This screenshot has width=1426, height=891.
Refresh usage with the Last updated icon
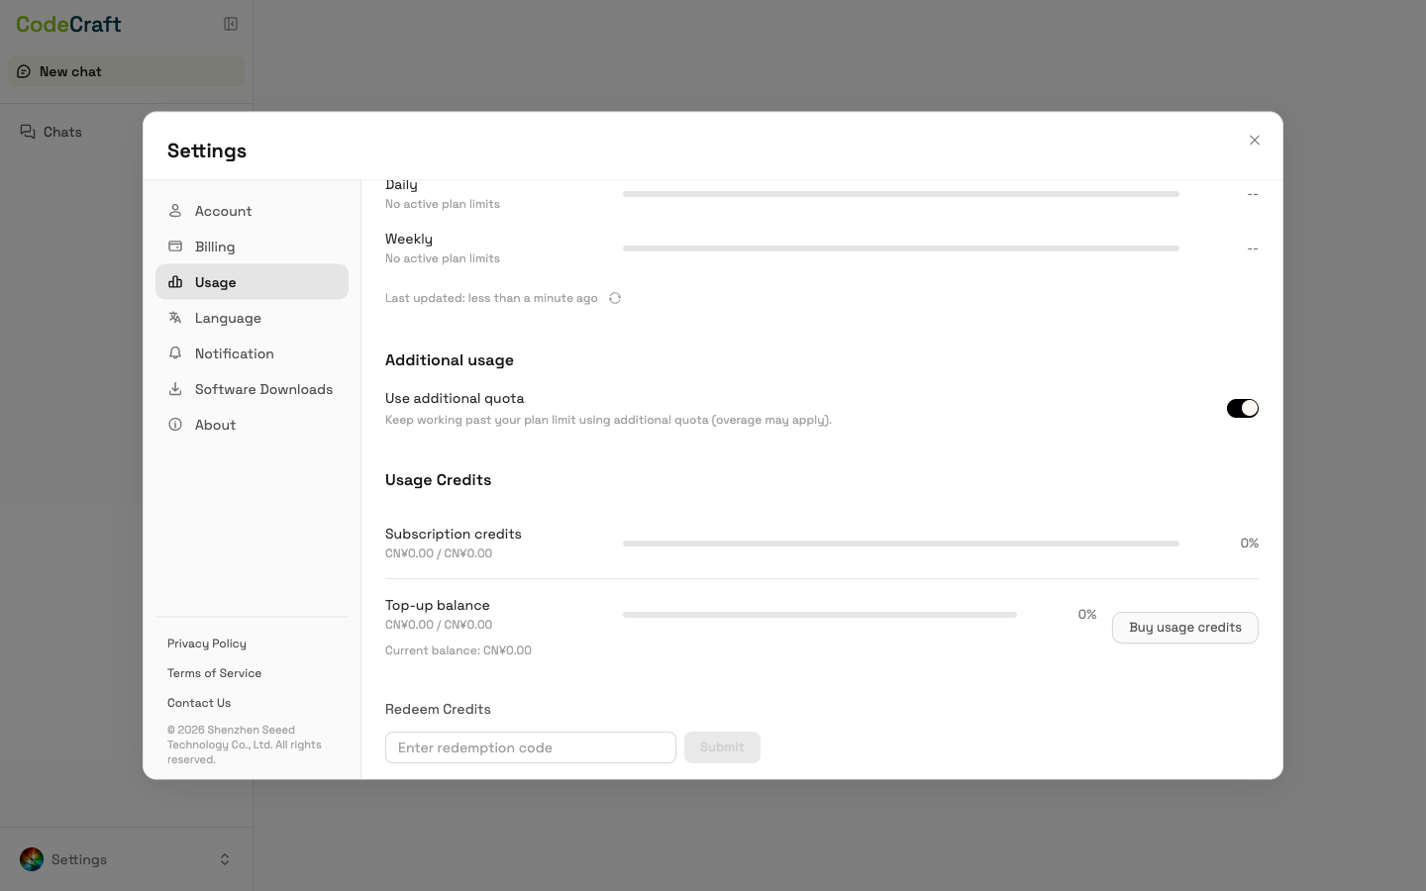tap(615, 298)
